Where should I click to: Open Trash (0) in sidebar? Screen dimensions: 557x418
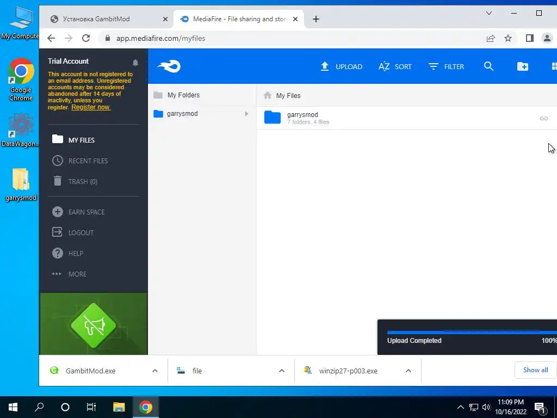[75, 181]
